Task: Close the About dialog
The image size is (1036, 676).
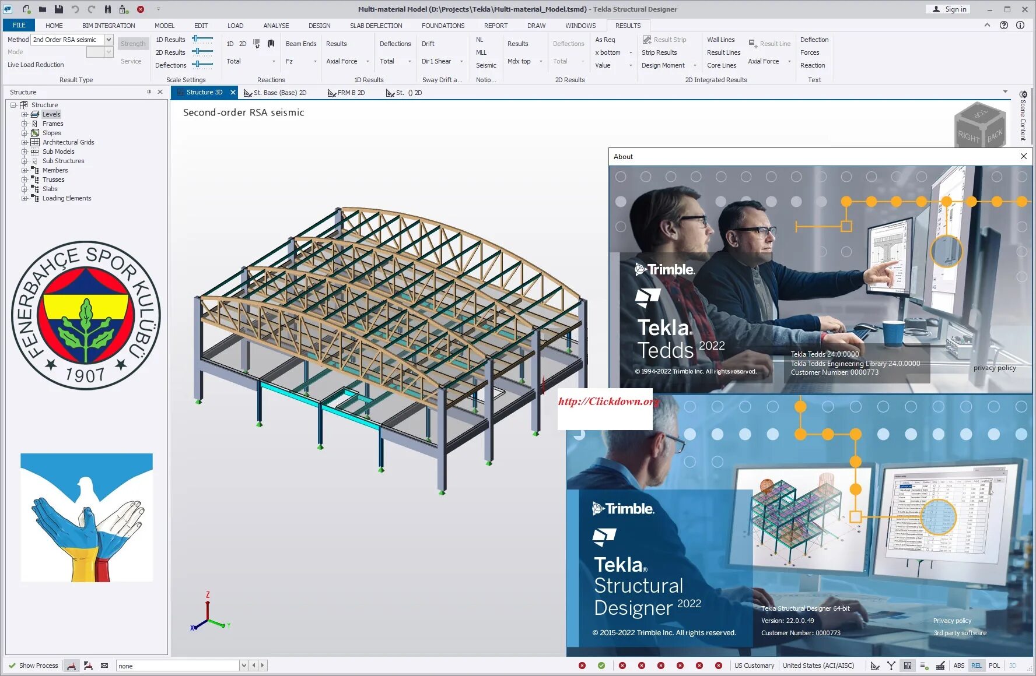Action: coord(1023,156)
